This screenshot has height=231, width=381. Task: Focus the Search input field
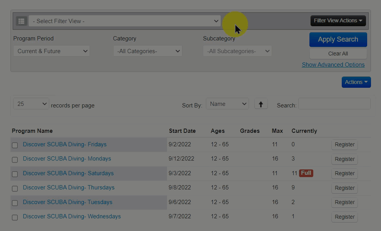[x=334, y=104]
